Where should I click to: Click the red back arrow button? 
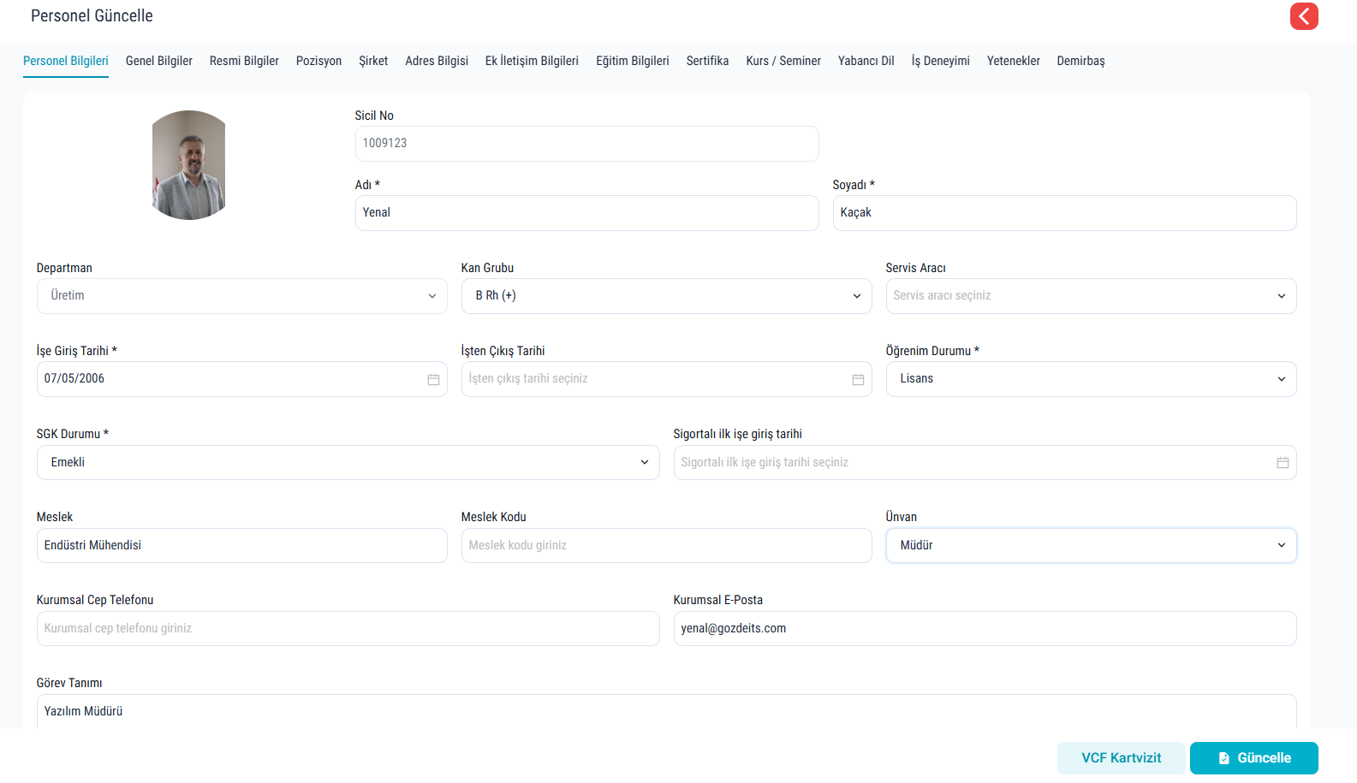click(1304, 16)
